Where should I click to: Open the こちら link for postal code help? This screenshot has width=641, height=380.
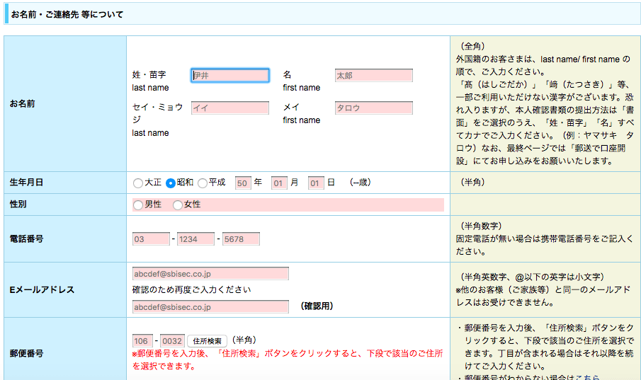coord(587,377)
